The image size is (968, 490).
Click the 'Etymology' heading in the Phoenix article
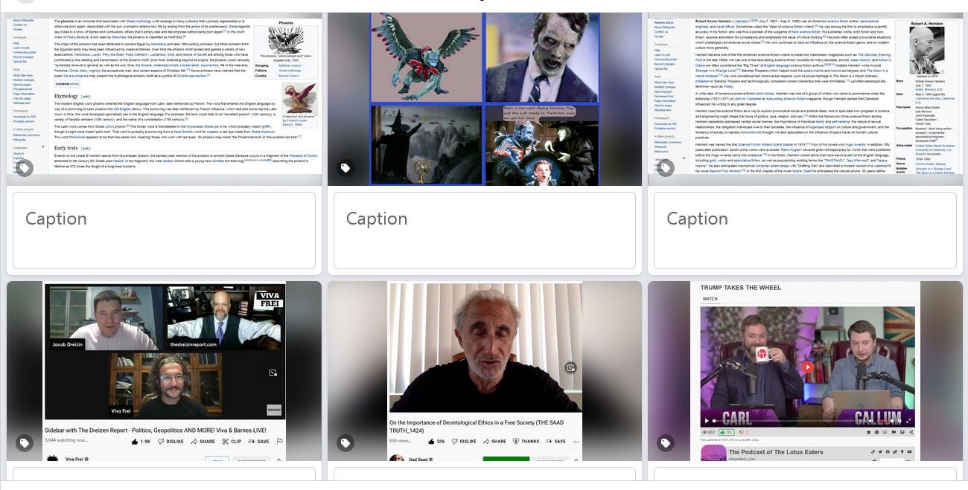pyautogui.click(x=66, y=96)
